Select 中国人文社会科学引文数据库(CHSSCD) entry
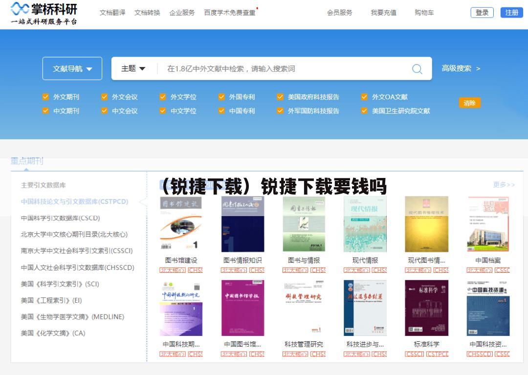 click(x=77, y=267)
